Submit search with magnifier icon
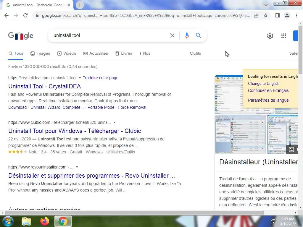 [x=198, y=35]
